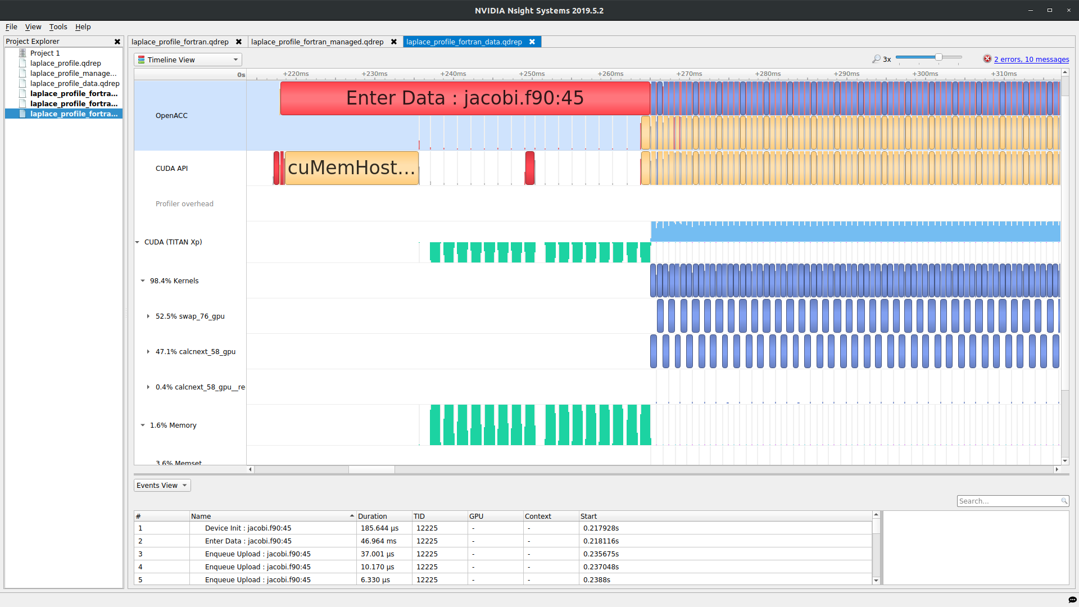Switch to laplace_profile_fortran_managed.qdrep tab
This screenshot has width=1079, height=607.
pos(317,42)
